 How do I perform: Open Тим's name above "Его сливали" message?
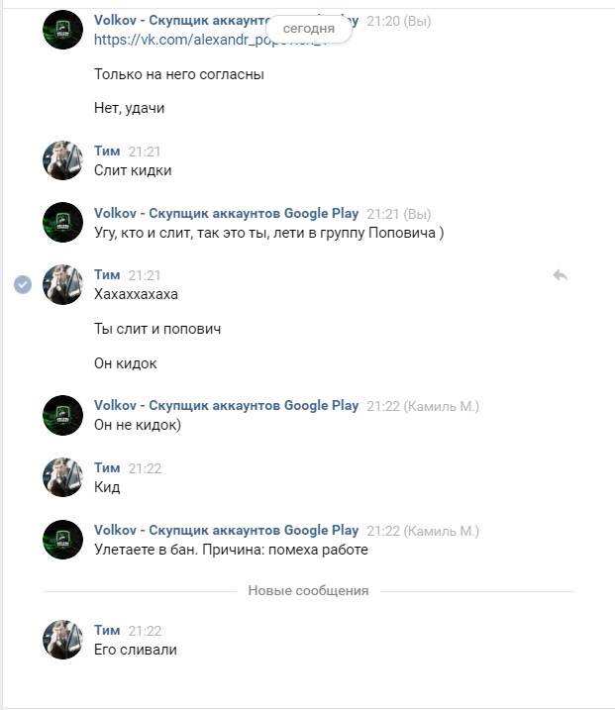(107, 631)
